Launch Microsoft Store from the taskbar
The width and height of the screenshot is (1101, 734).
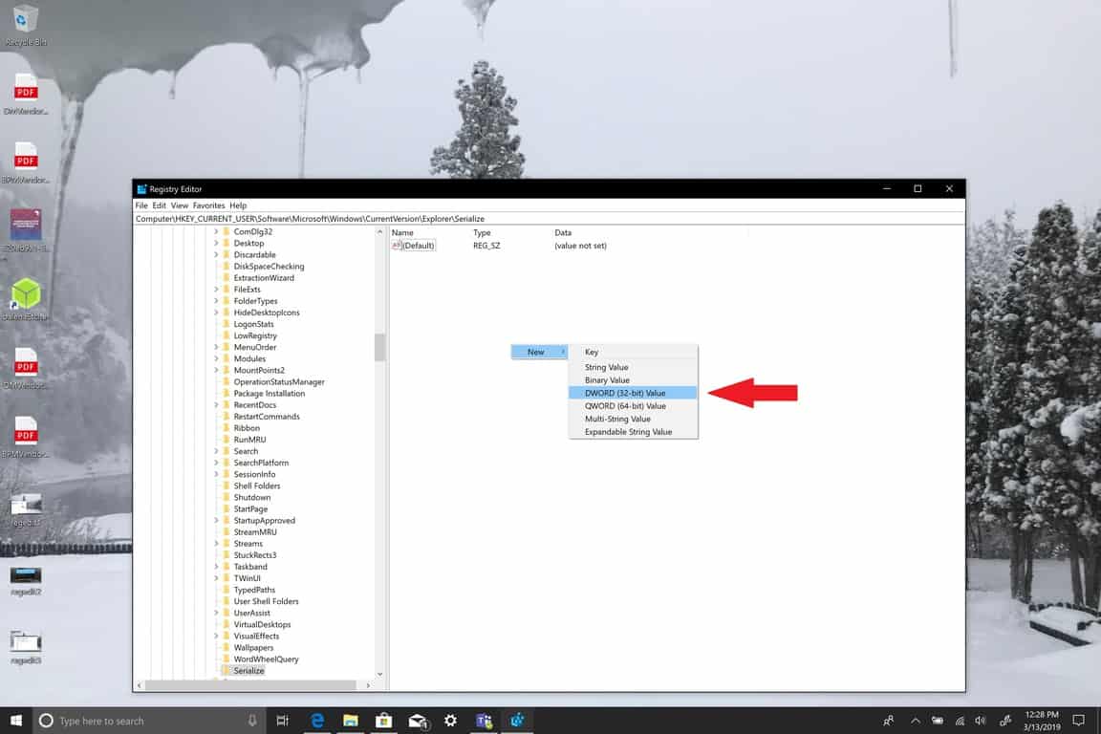click(383, 721)
